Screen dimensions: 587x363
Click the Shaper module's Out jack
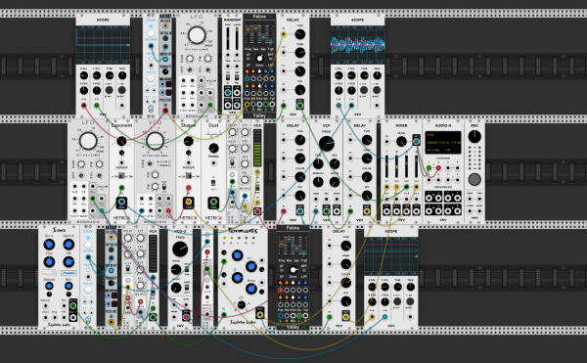(188, 203)
